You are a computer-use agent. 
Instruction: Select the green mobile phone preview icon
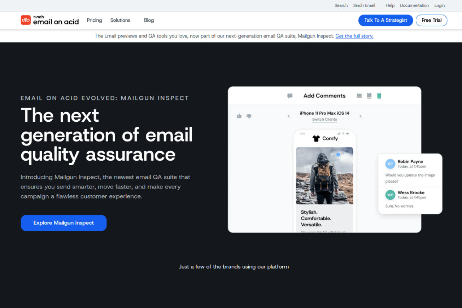tap(379, 96)
